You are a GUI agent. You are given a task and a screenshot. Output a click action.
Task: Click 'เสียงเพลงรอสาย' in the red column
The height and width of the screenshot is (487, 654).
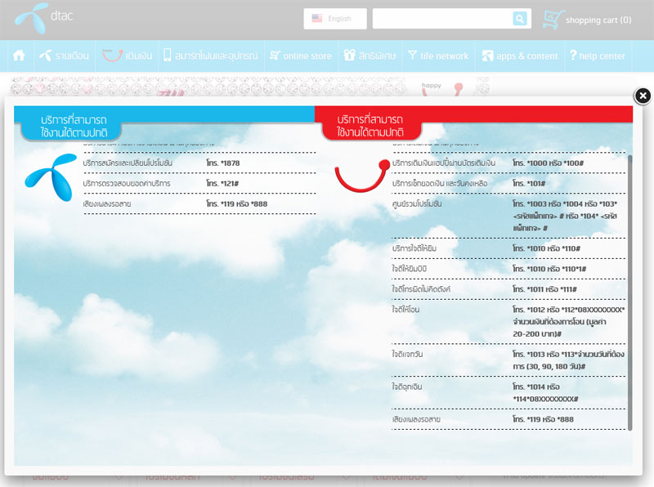coord(416,419)
